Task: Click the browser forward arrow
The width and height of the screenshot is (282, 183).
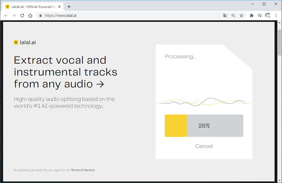Action: point(14,16)
